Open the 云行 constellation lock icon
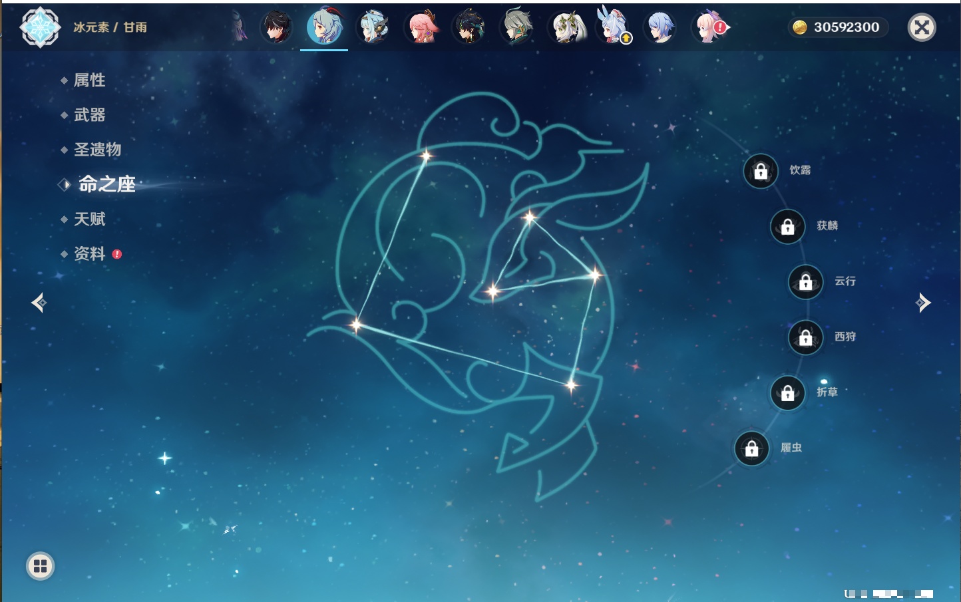 click(x=805, y=282)
